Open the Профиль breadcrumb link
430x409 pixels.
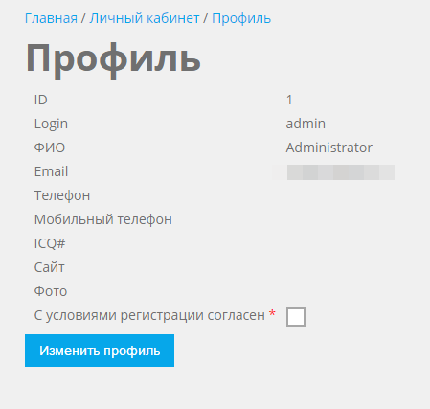[241, 18]
